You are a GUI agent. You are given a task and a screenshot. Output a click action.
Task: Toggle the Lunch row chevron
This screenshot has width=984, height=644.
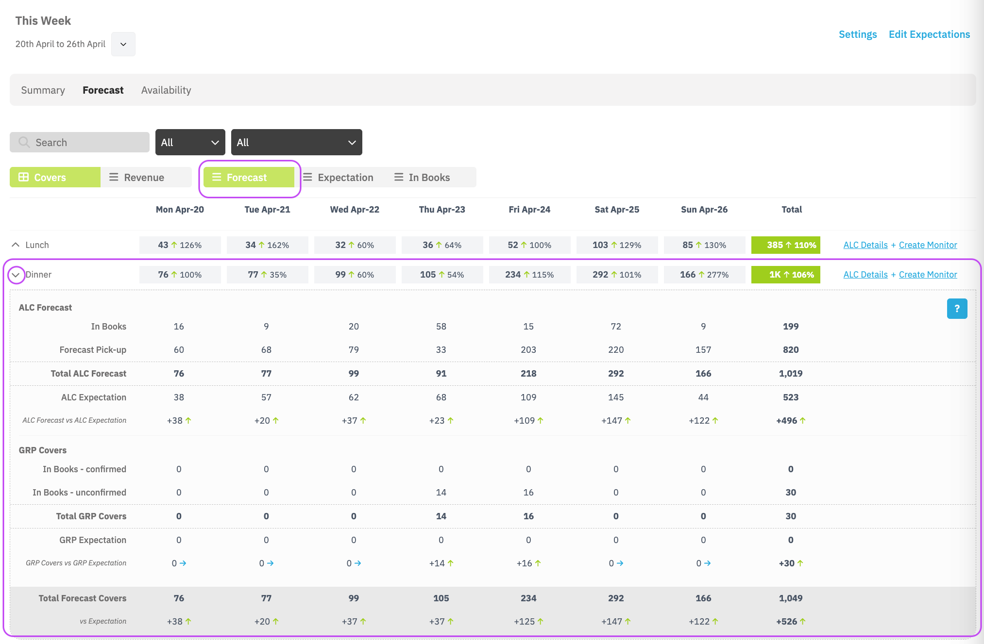[x=16, y=245]
